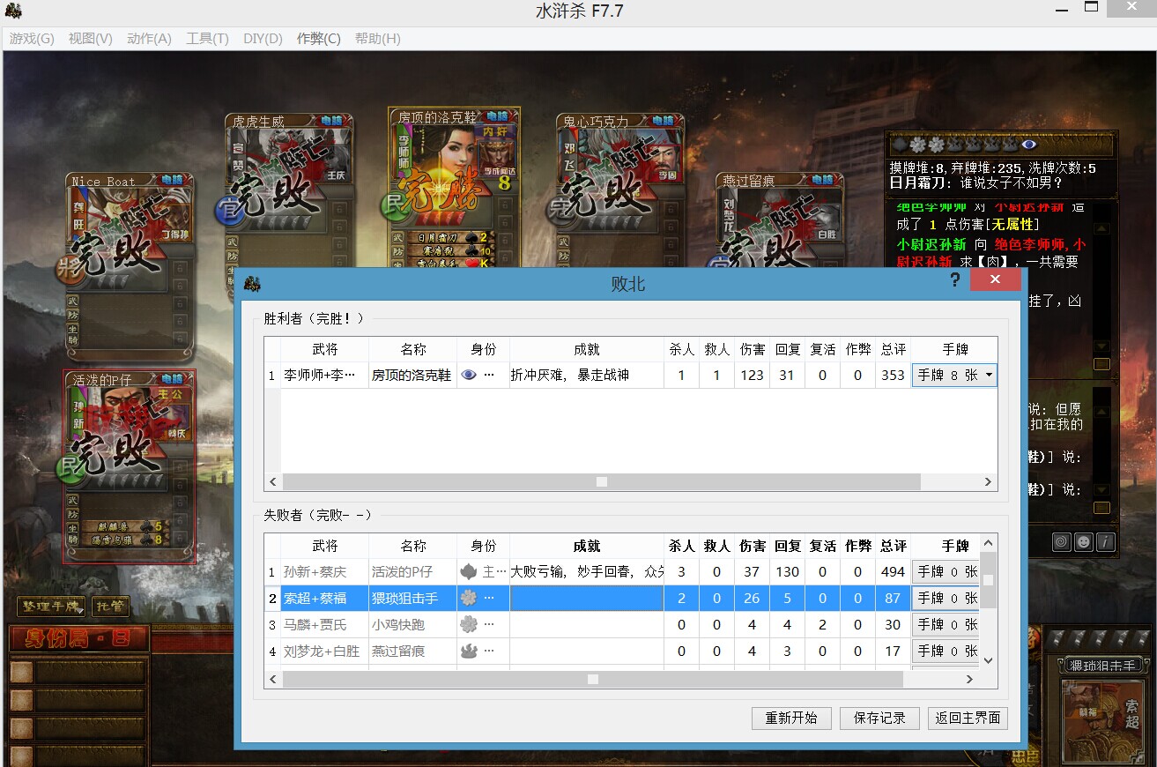Image resolution: width=1157 pixels, height=767 pixels.
Task: Open the 视图(V) menu
Action: (x=90, y=39)
